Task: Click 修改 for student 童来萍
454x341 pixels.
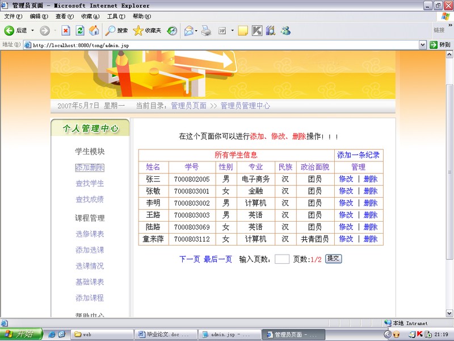Action: coord(346,239)
